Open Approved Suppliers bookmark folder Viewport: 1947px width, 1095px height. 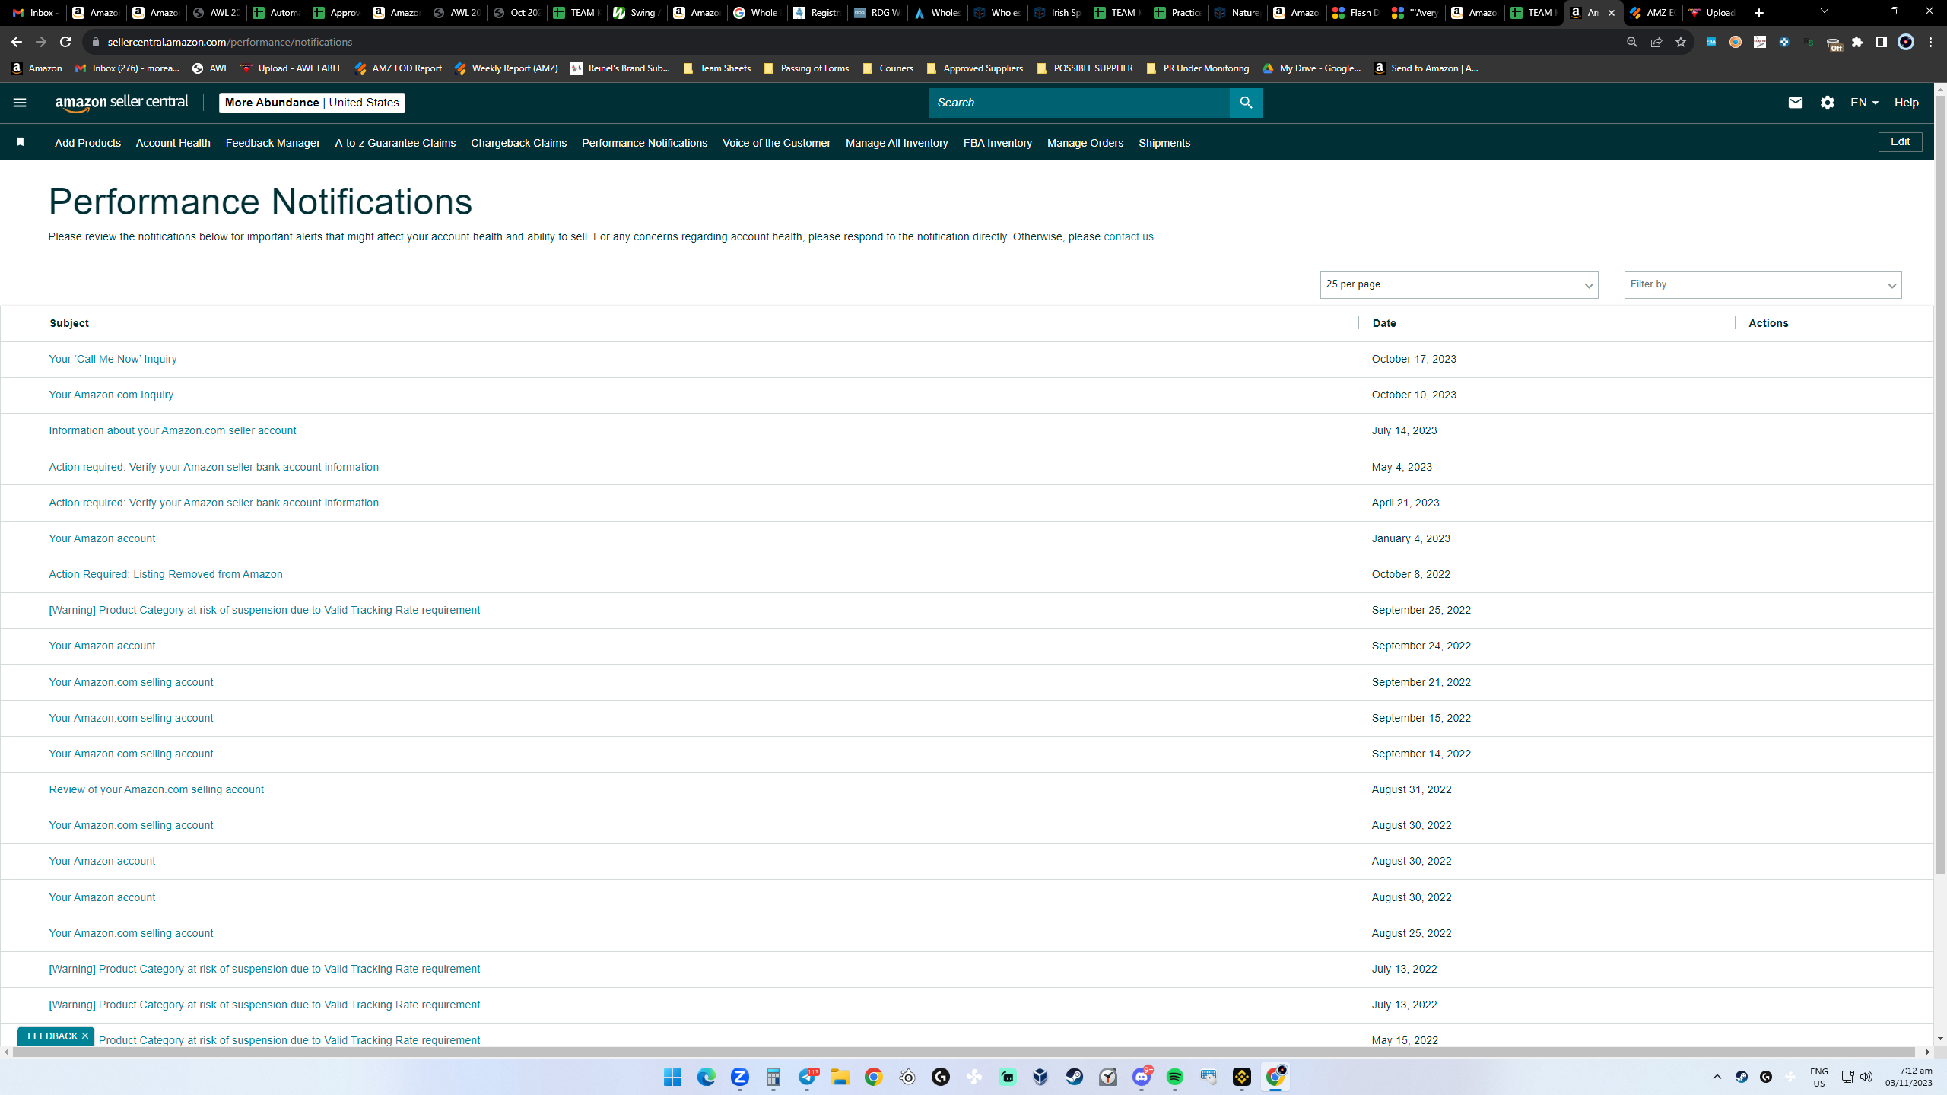974,68
